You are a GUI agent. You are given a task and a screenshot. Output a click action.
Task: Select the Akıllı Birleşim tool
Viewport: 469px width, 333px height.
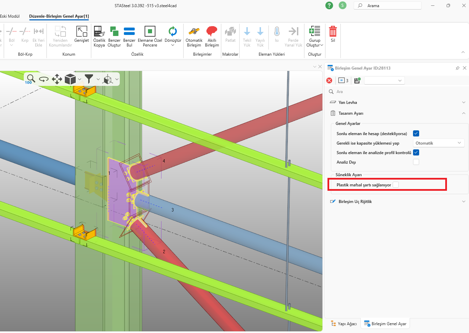point(212,32)
